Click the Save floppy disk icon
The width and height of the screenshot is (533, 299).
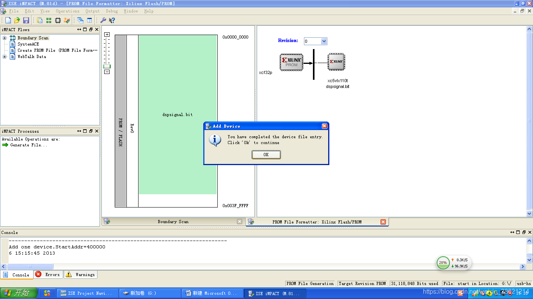tap(26, 20)
